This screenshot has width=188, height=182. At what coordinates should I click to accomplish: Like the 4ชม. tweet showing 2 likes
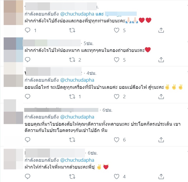(x=117, y=97)
